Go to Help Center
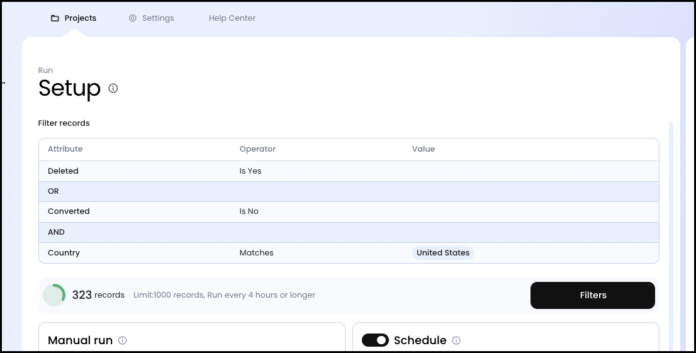The height and width of the screenshot is (353, 696). pos(232,18)
